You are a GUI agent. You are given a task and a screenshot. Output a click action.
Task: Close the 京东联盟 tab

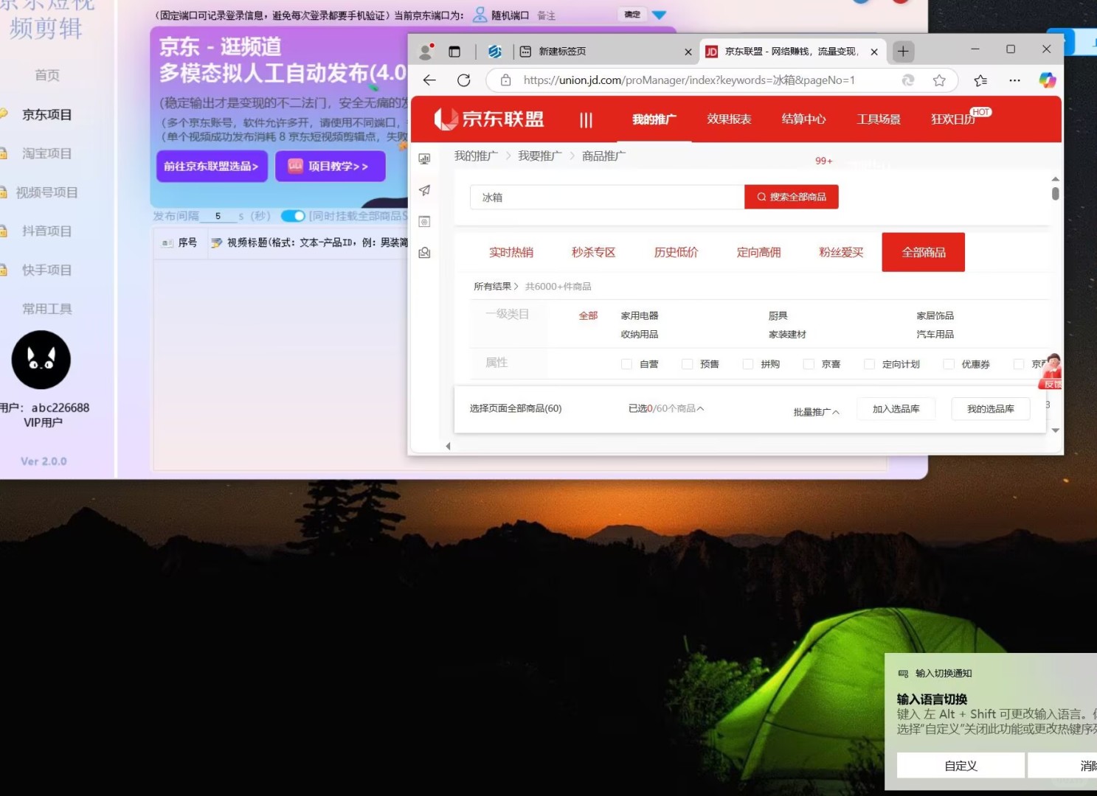874,52
